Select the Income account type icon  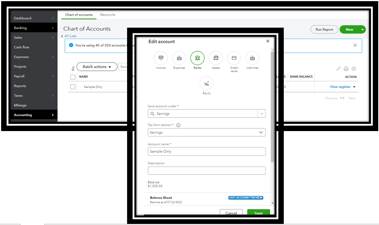tap(161, 58)
